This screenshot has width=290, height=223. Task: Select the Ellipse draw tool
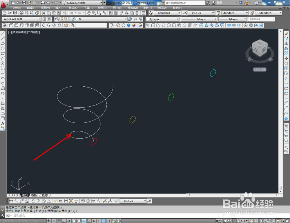click(x=3, y=79)
